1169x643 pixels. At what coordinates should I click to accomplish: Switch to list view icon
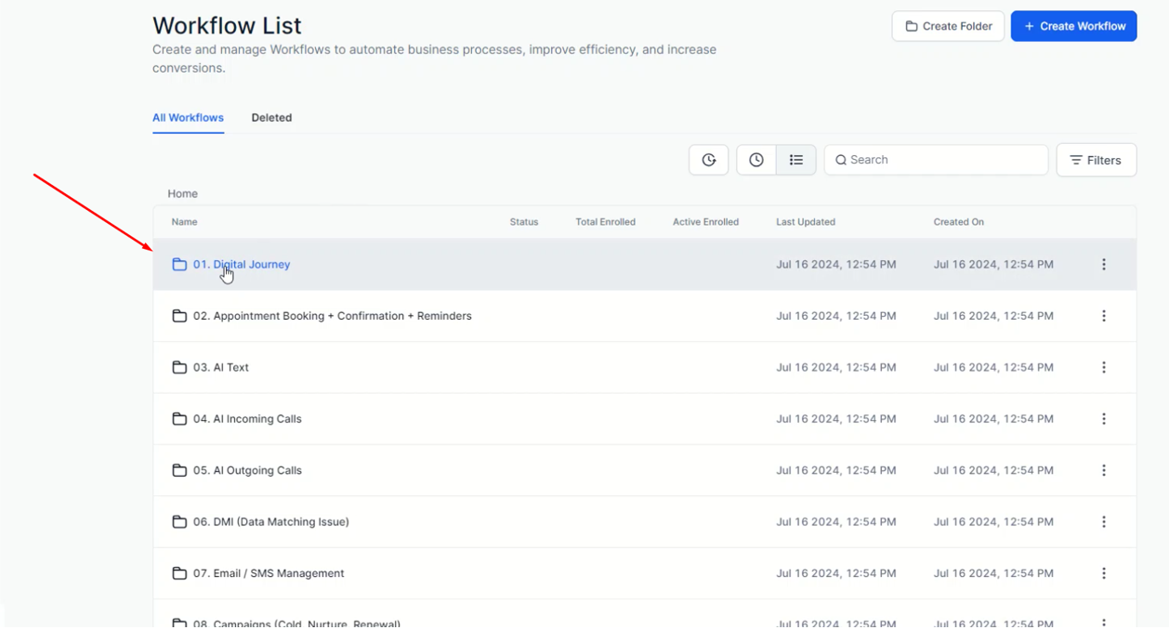796,160
